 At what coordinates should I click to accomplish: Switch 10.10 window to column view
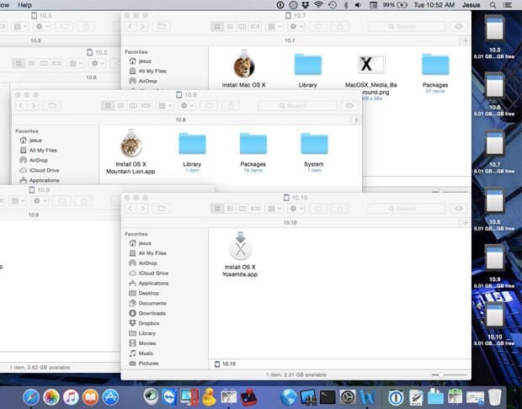pos(242,209)
